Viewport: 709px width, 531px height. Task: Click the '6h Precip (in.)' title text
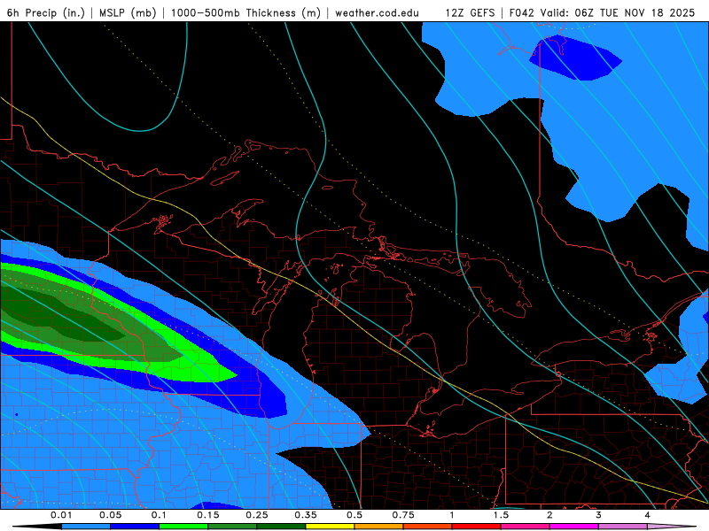tap(46, 12)
